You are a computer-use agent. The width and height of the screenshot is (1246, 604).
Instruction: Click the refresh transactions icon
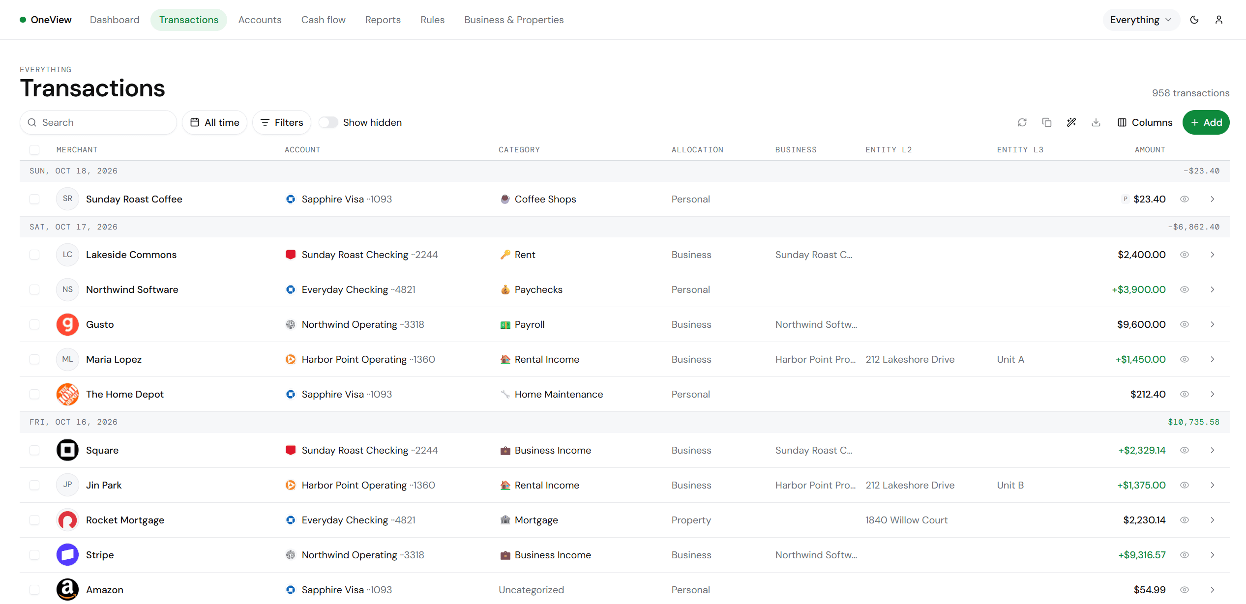pos(1022,122)
